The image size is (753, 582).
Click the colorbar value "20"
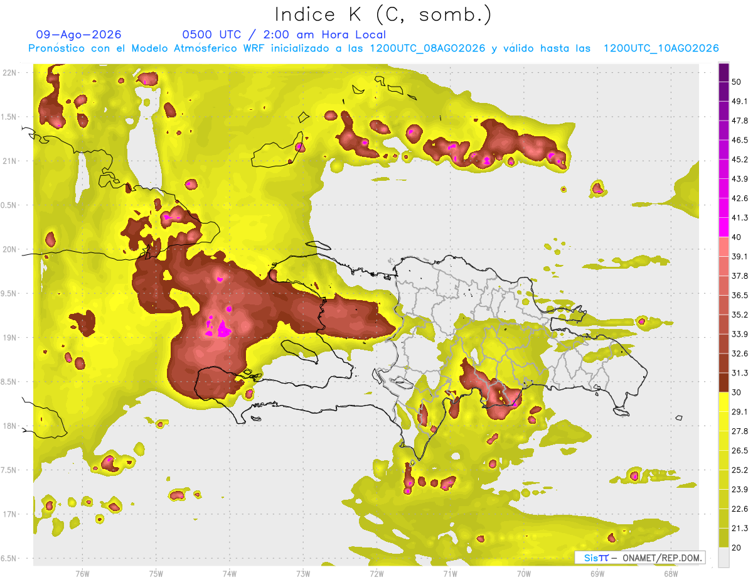tap(737, 547)
